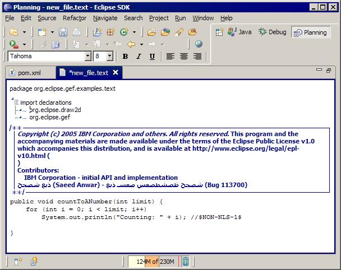Click the greyed forward arrow icon
Viewport: 341px width, 270px height.
[x=152, y=44]
